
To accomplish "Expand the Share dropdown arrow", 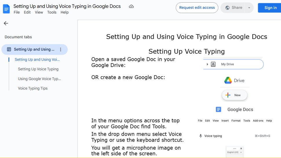I will [x=249, y=8].
